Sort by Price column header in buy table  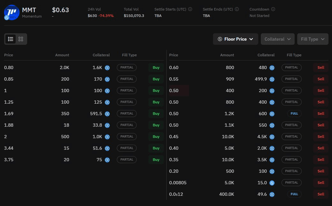click(x=9, y=55)
